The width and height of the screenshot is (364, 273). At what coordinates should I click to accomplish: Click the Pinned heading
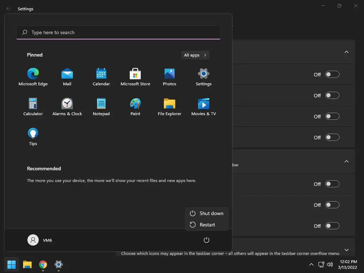pos(34,55)
